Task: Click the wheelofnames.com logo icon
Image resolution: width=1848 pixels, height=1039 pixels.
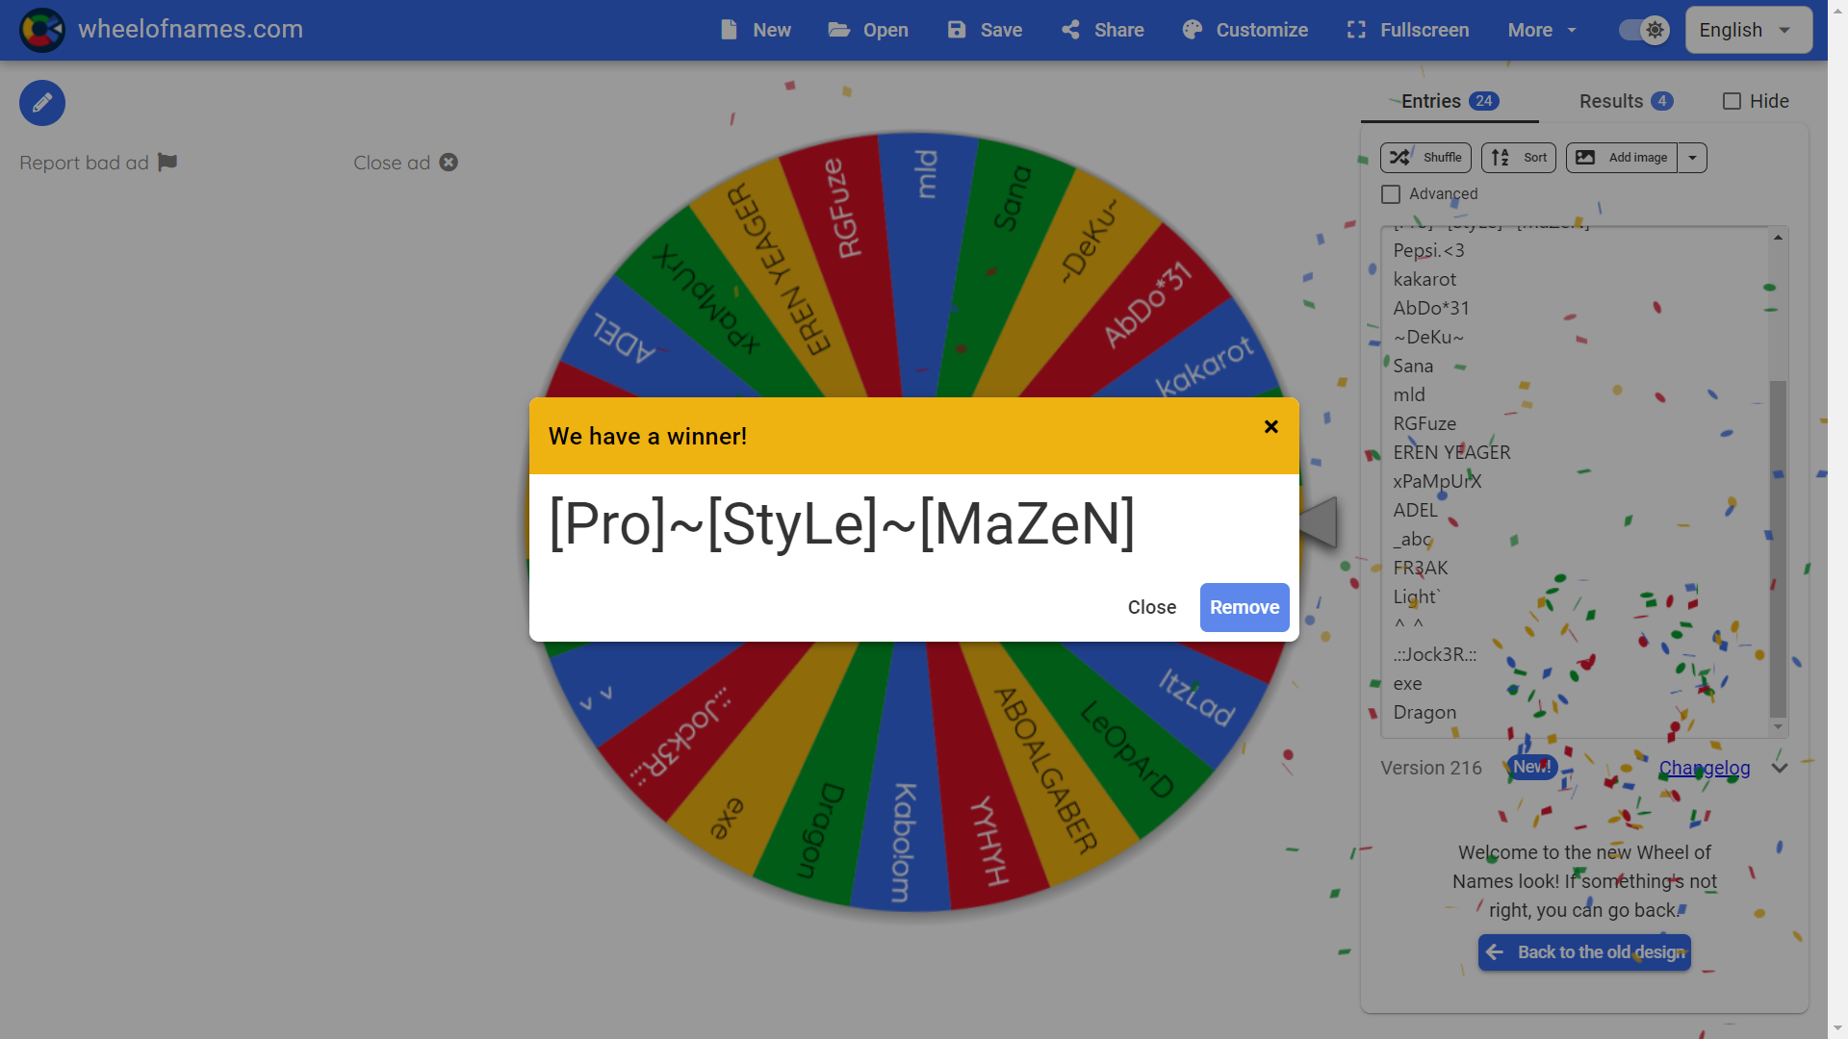Action: pos(42,30)
